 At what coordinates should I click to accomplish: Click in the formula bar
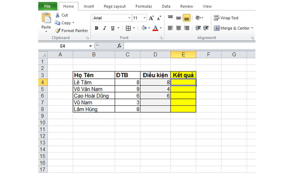click(x=189, y=46)
